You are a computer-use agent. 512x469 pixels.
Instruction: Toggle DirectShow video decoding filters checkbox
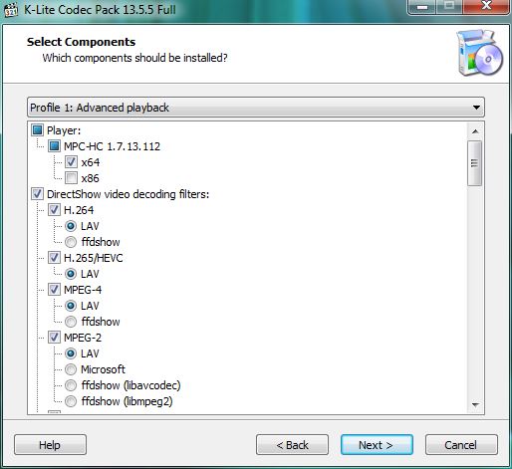[x=38, y=194]
